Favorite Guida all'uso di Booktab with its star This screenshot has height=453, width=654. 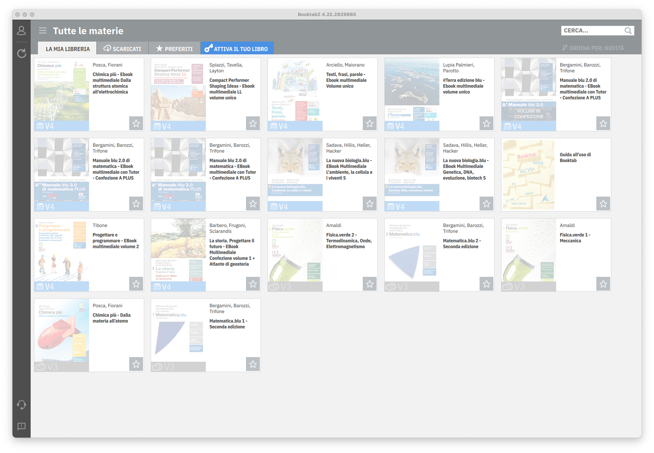pyautogui.click(x=603, y=204)
